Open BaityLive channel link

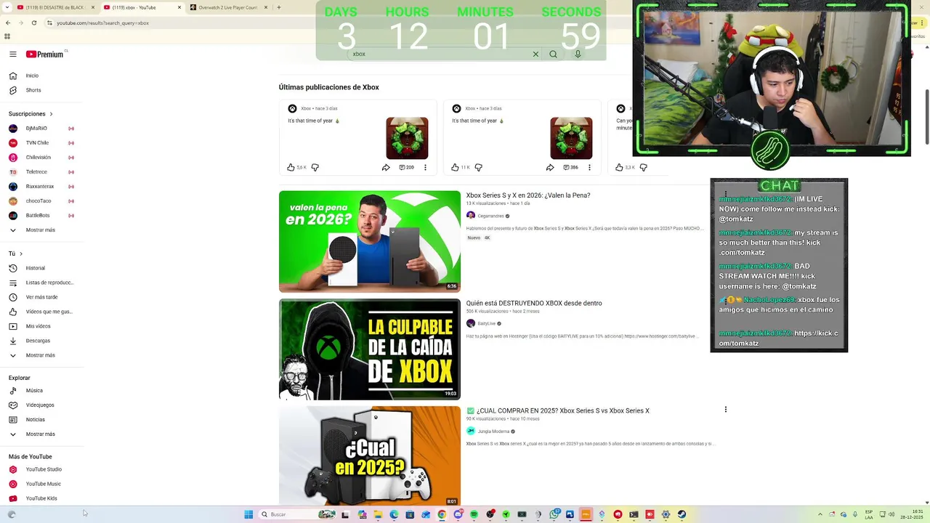point(486,323)
